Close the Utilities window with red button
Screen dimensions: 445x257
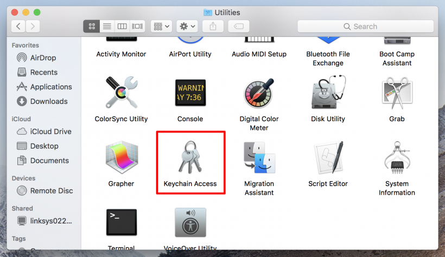click(15, 12)
